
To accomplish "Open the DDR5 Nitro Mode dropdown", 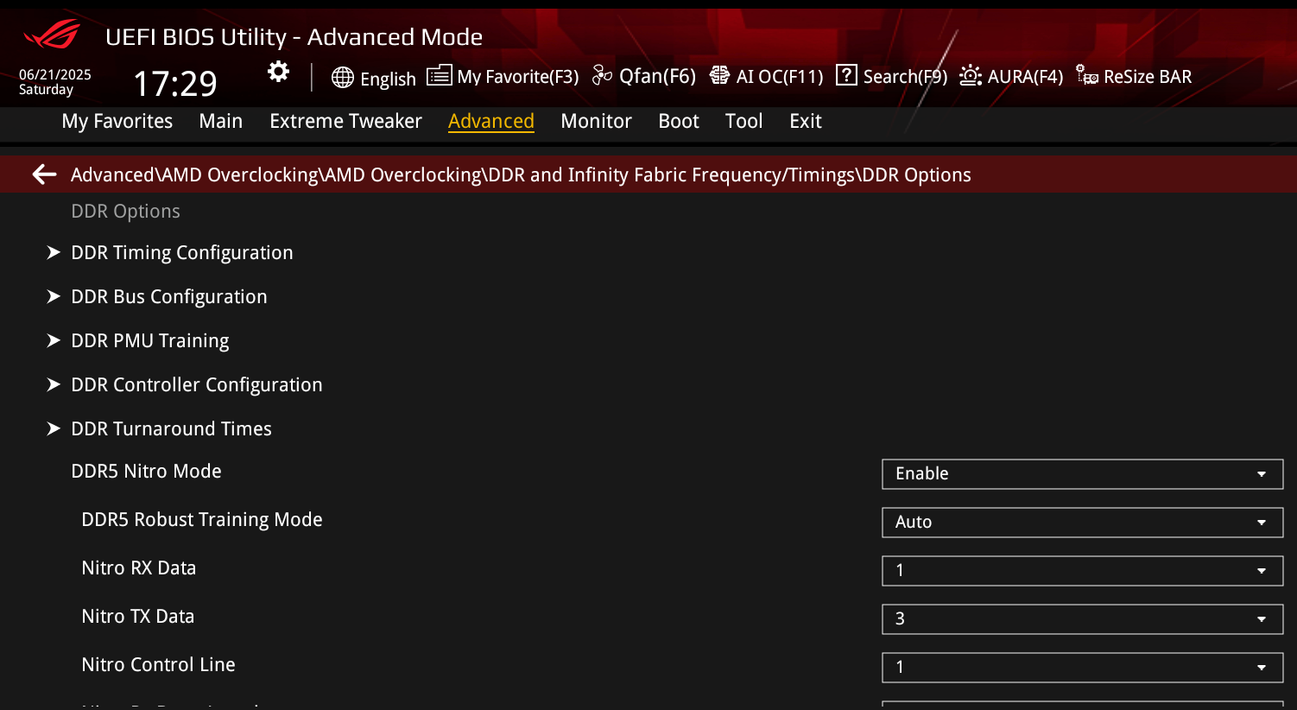I will point(1082,474).
